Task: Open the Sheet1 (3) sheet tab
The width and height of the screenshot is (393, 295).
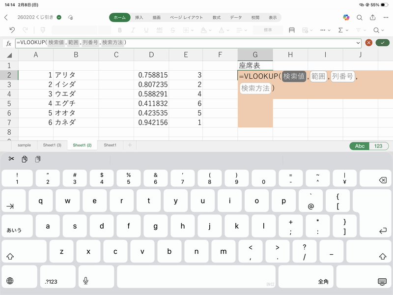Action: [52, 145]
